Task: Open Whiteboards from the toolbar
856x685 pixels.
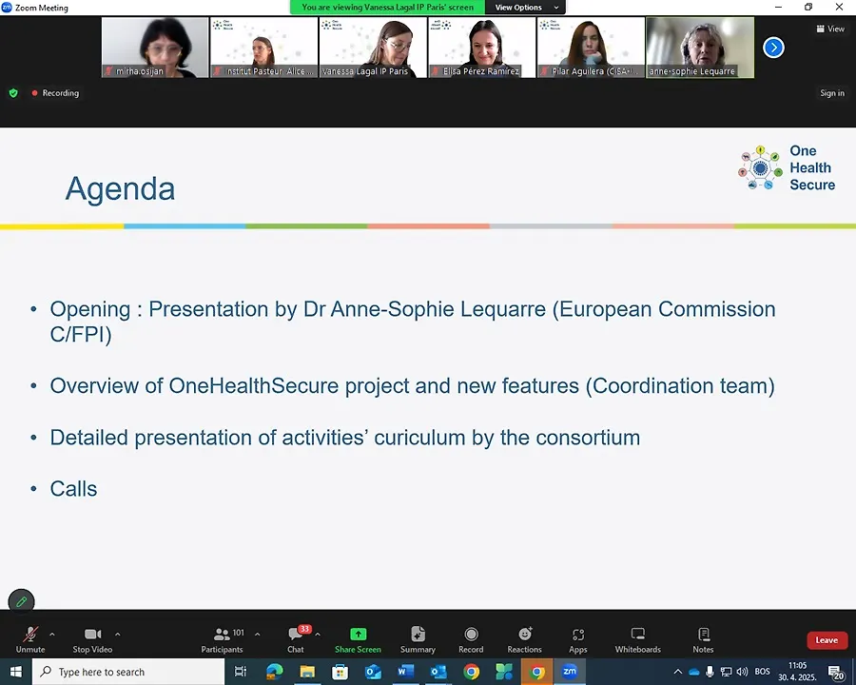Action: coord(637,638)
